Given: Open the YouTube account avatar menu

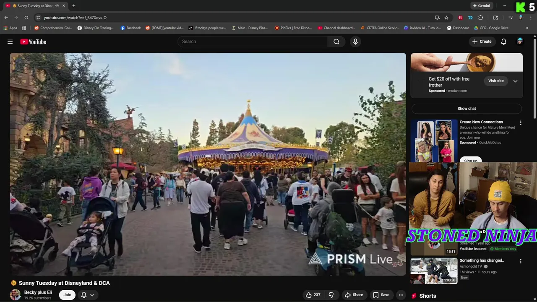Looking at the screenshot, I should [520, 42].
